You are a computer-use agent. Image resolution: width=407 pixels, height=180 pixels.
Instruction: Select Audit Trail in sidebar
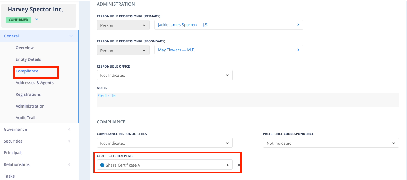pyautogui.click(x=26, y=118)
